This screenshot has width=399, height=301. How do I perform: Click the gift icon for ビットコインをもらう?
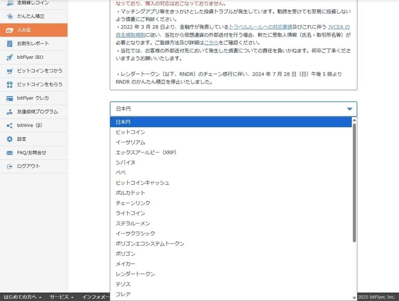[x=10, y=85]
